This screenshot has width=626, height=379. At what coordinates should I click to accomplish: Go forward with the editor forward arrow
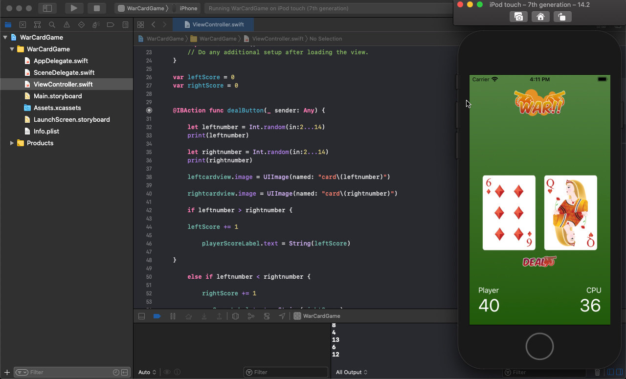tap(164, 24)
